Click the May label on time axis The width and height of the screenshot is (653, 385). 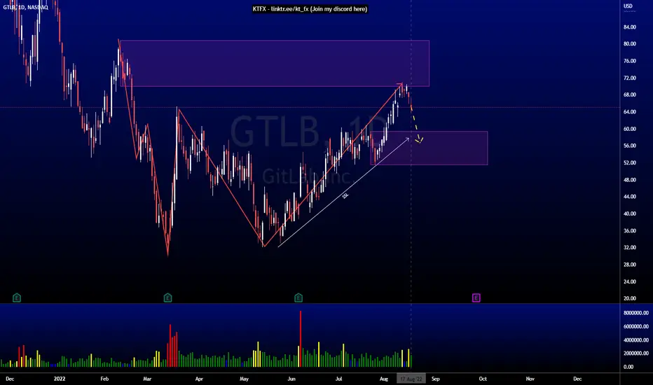tap(244, 379)
